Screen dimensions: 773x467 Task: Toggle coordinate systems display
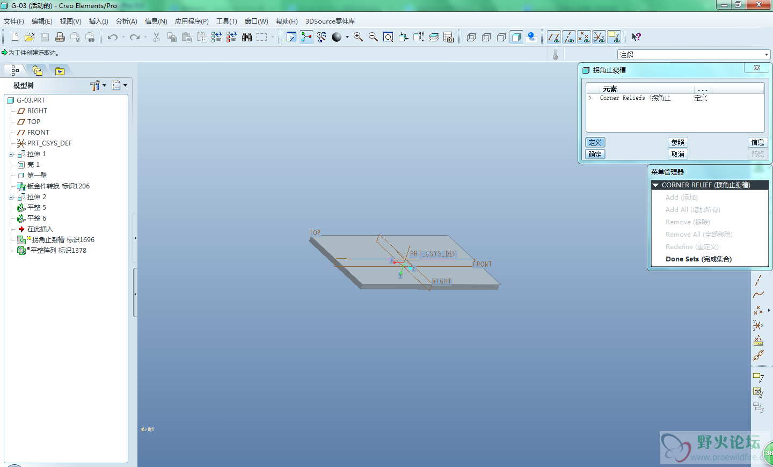point(599,37)
